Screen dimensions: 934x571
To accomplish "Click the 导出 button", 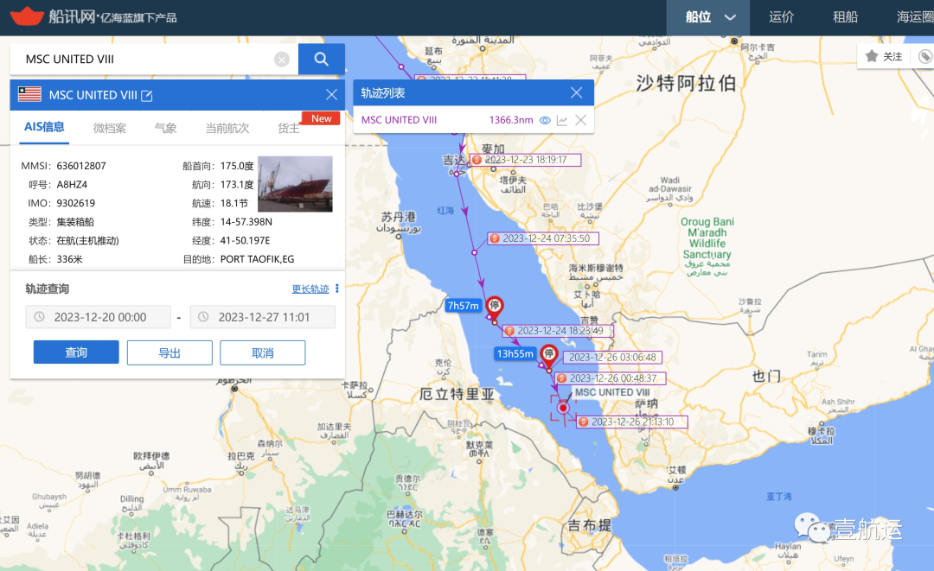I will pos(170,352).
